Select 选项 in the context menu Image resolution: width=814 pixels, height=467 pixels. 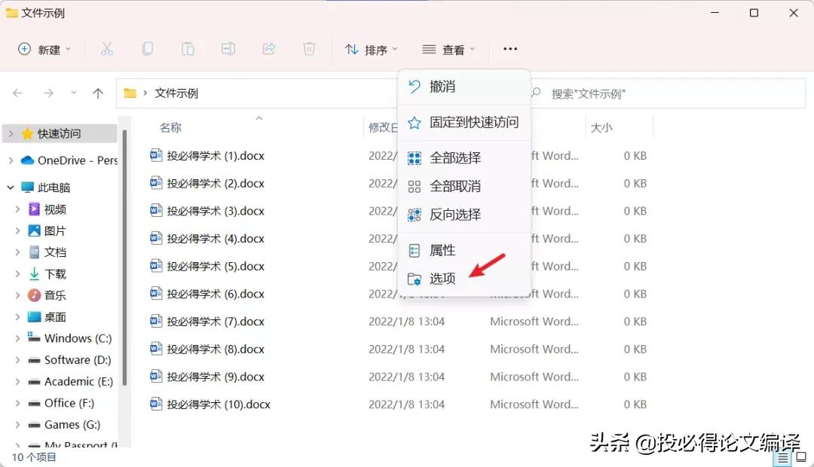point(441,278)
